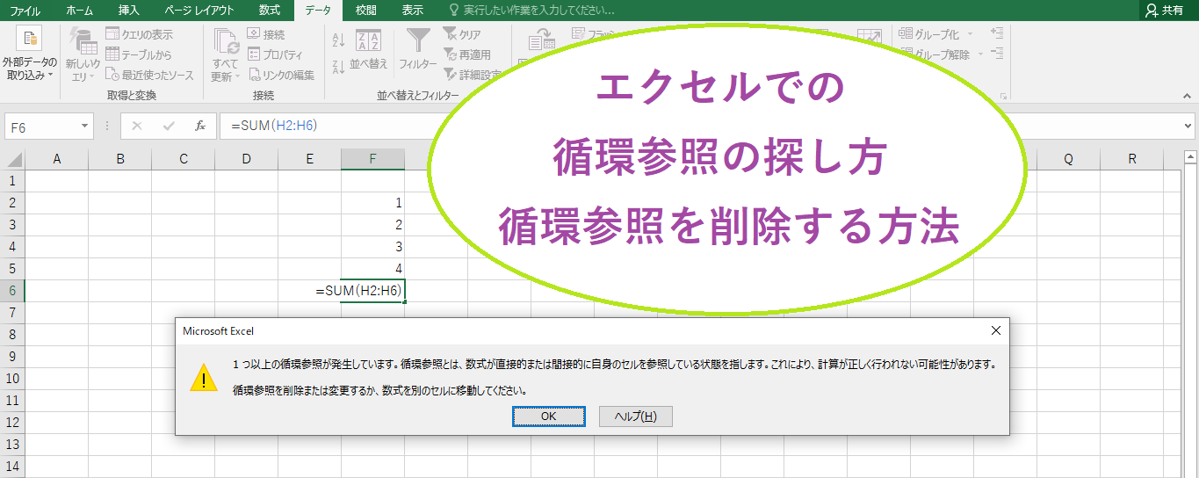Image resolution: width=1199 pixels, height=478 pixels.
Task: Click the column A header
Action: [x=57, y=159]
